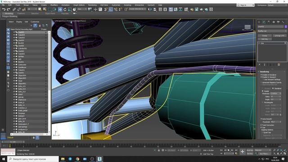Click the Play Animation button
Viewport: 288px width, 162px height.
click(x=229, y=150)
